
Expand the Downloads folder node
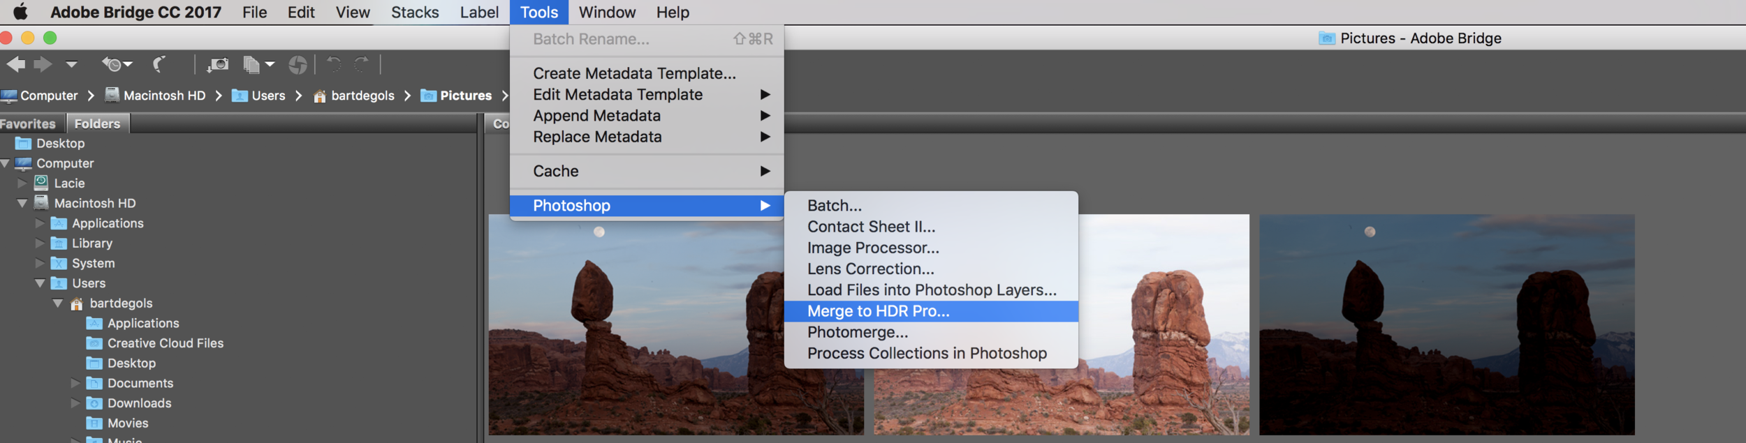[75, 403]
